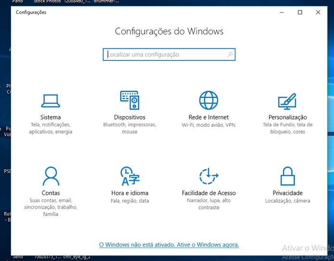Open the Contas person icon
Screen dimensions: 334x261
[x=50, y=176]
